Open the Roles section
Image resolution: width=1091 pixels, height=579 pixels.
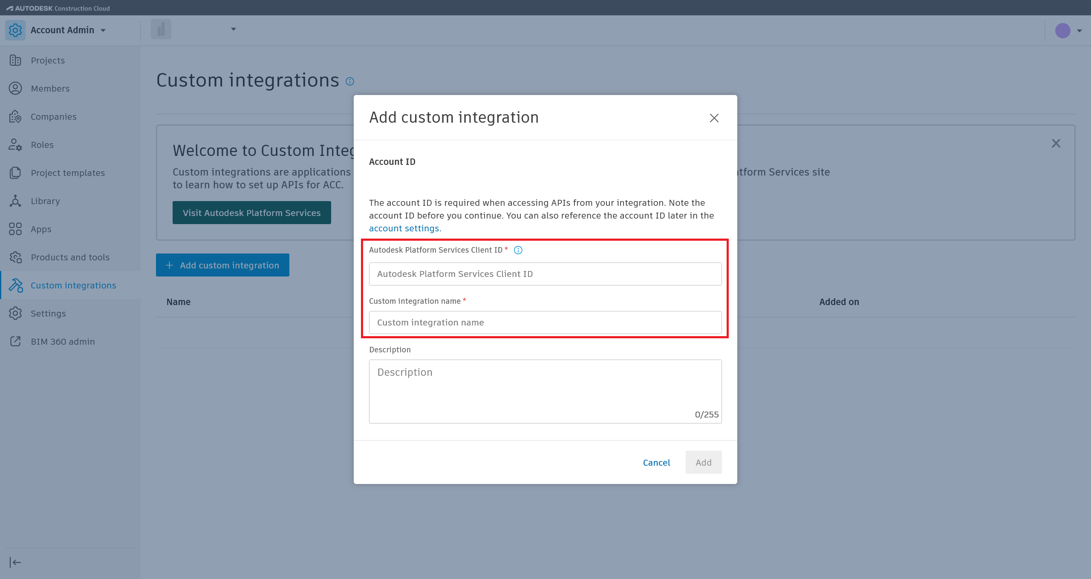(42, 145)
